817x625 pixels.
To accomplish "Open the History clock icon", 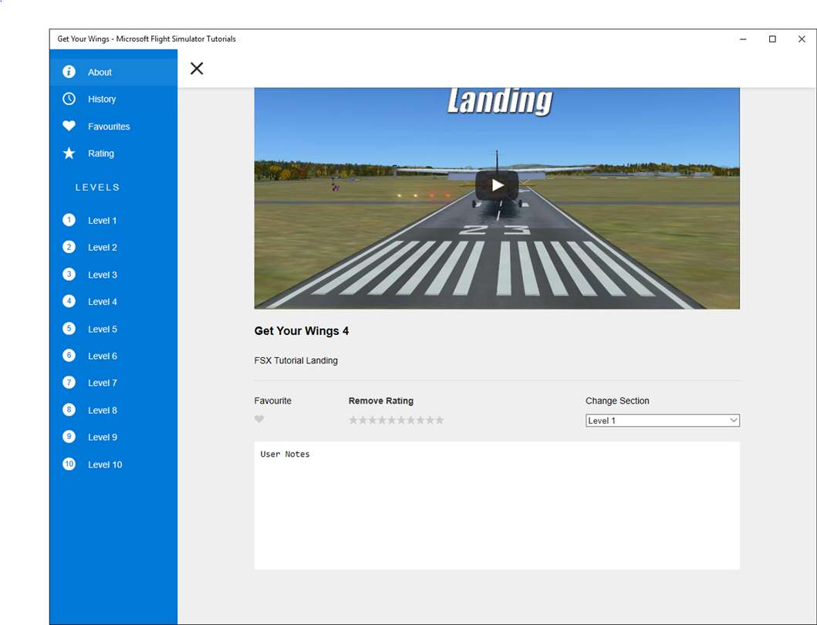I will click(x=69, y=99).
